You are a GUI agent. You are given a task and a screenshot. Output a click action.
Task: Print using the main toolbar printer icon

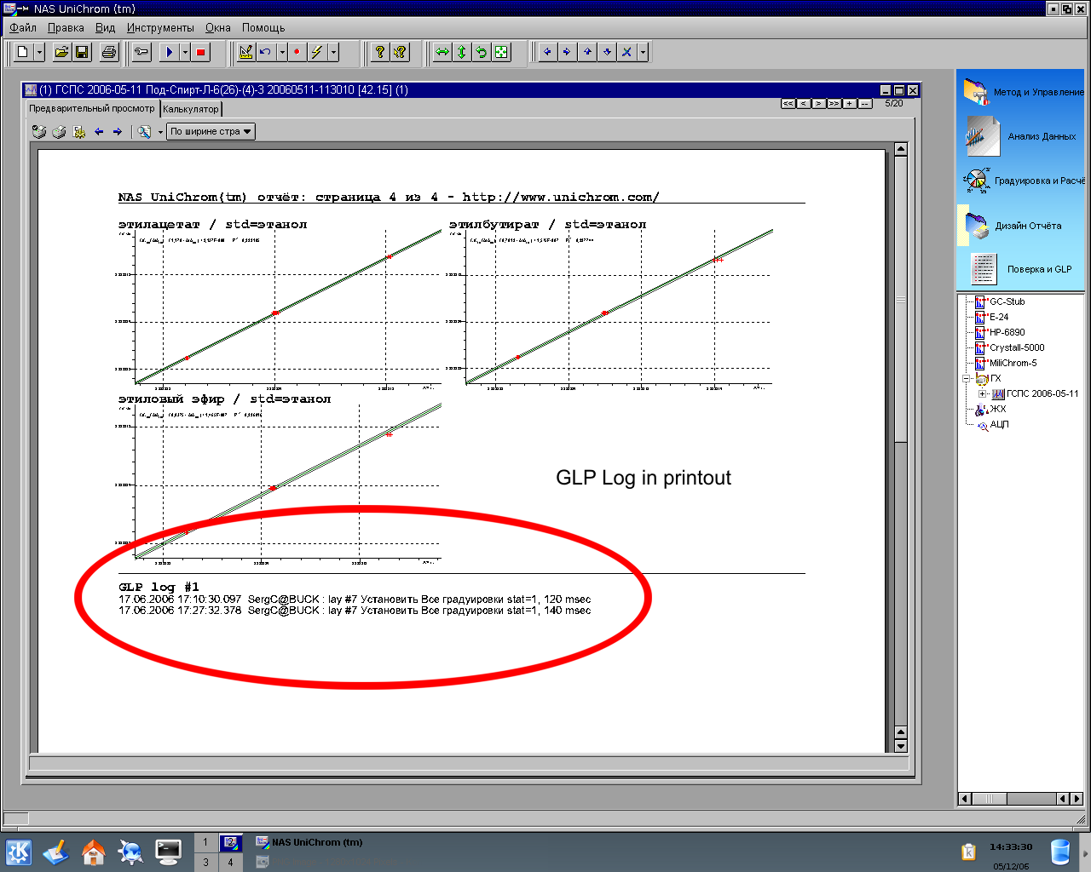108,52
